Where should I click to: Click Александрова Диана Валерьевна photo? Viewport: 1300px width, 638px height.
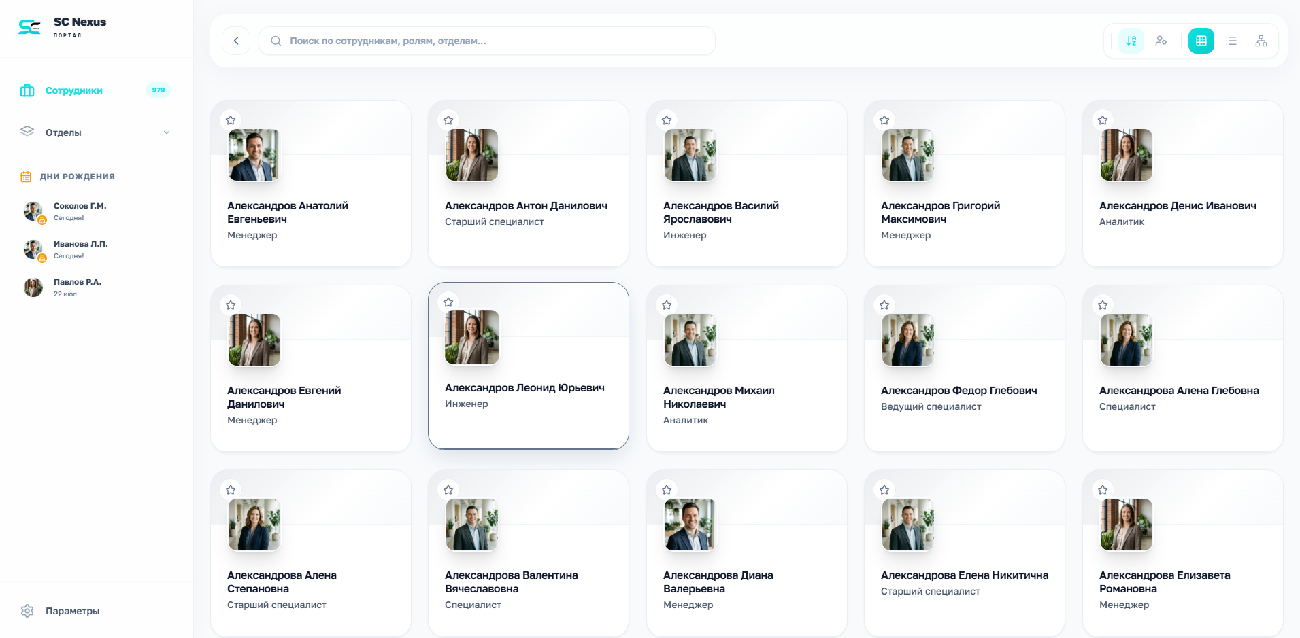(x=690, y=525)
